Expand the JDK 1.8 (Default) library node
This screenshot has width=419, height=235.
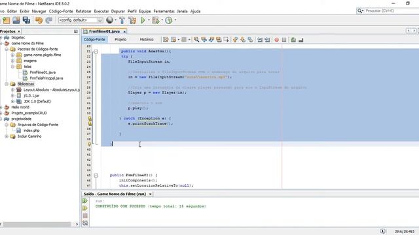point(12,101)
